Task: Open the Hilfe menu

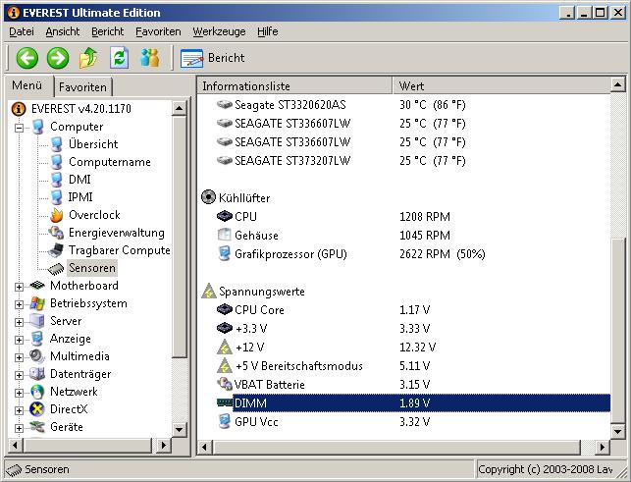Action: pos(268,31)
